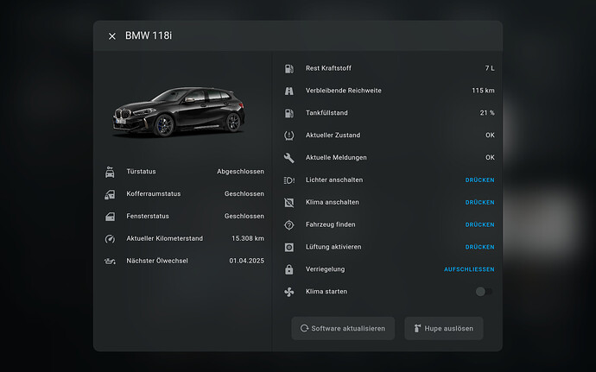Click the Kofferraumstatus trunk icon

point(110,194)
